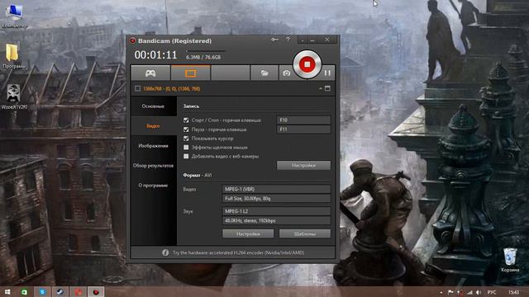The width and height of the screenshot is (529, 297).
Task: Click the red app icon beside Steam in taskbar
Action: [79, 292]
